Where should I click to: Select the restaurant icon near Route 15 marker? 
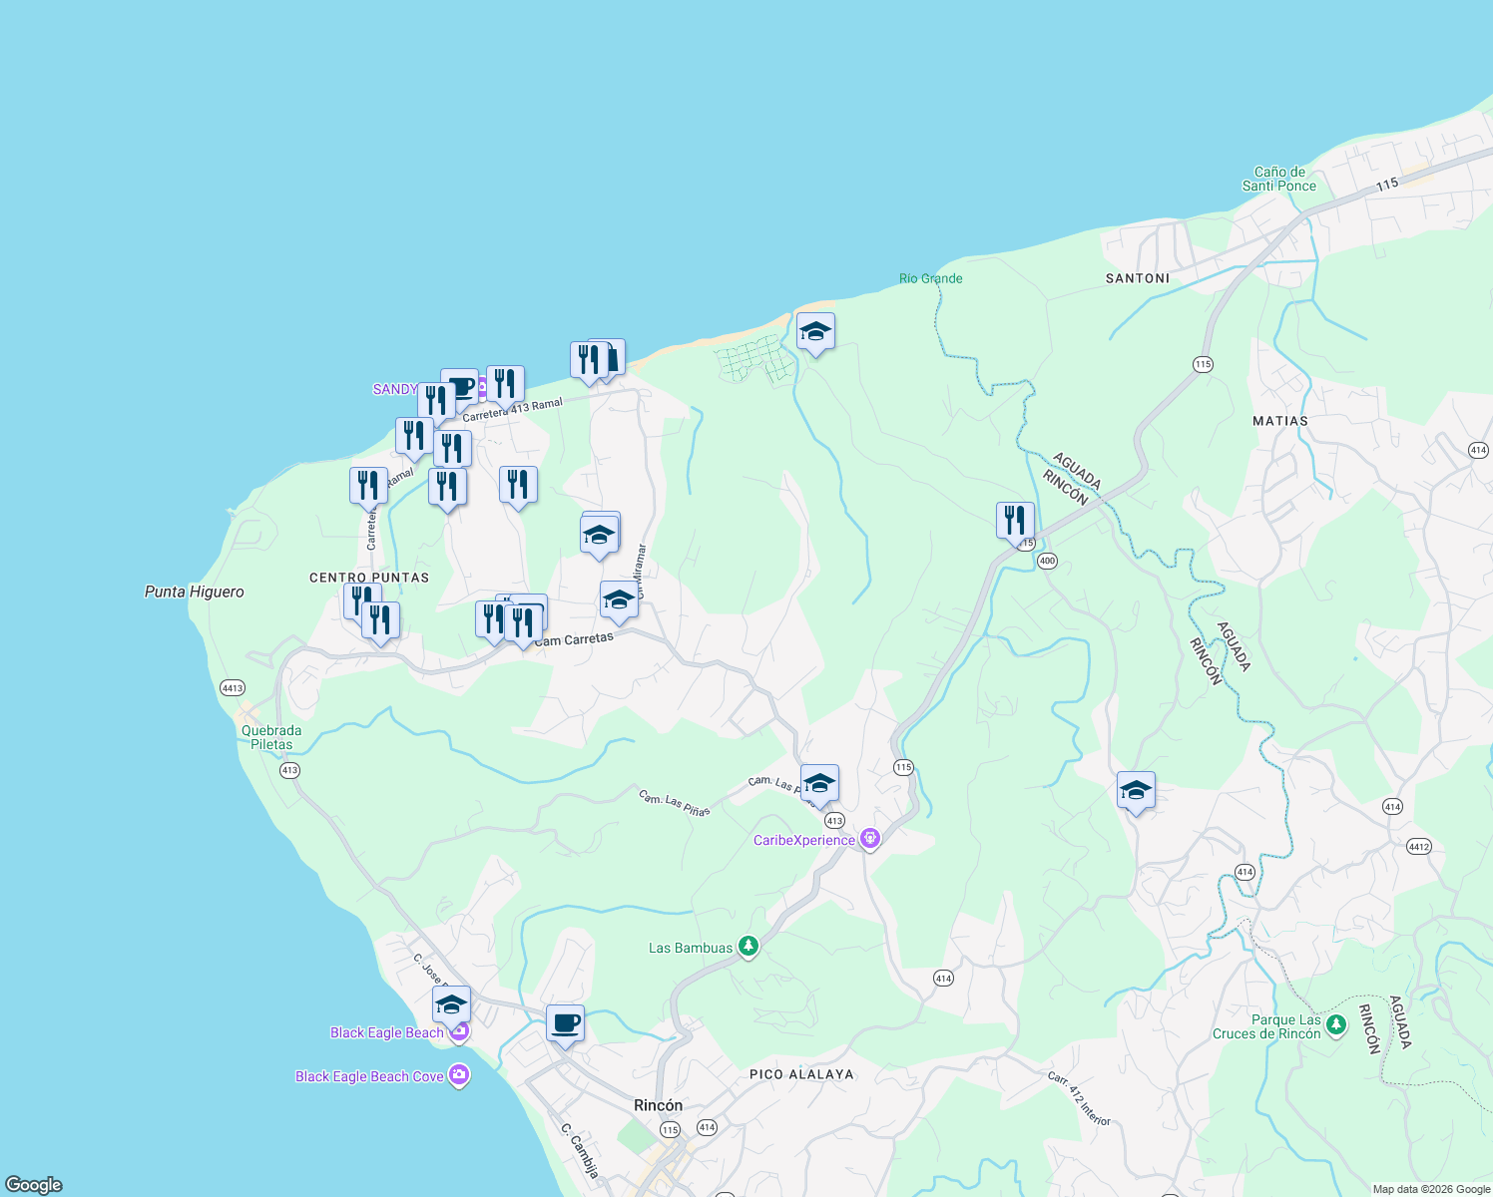pos(1015,519)
